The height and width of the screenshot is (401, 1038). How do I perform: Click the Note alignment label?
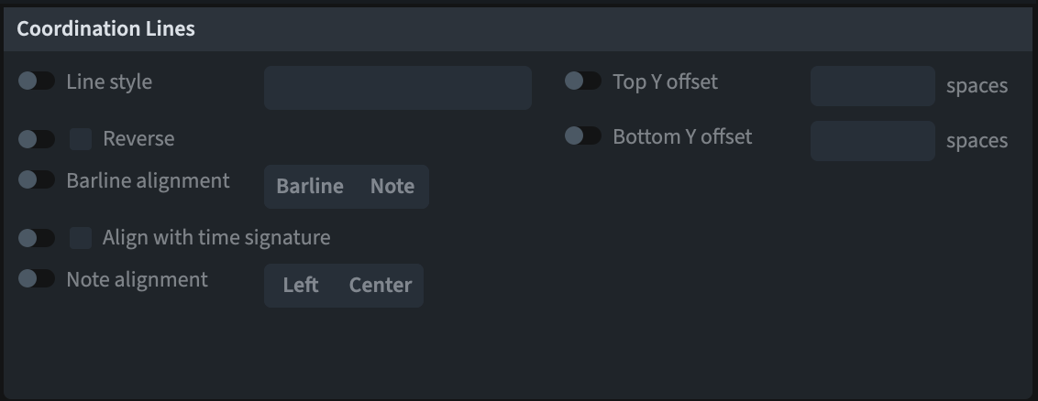coord(137,279)
